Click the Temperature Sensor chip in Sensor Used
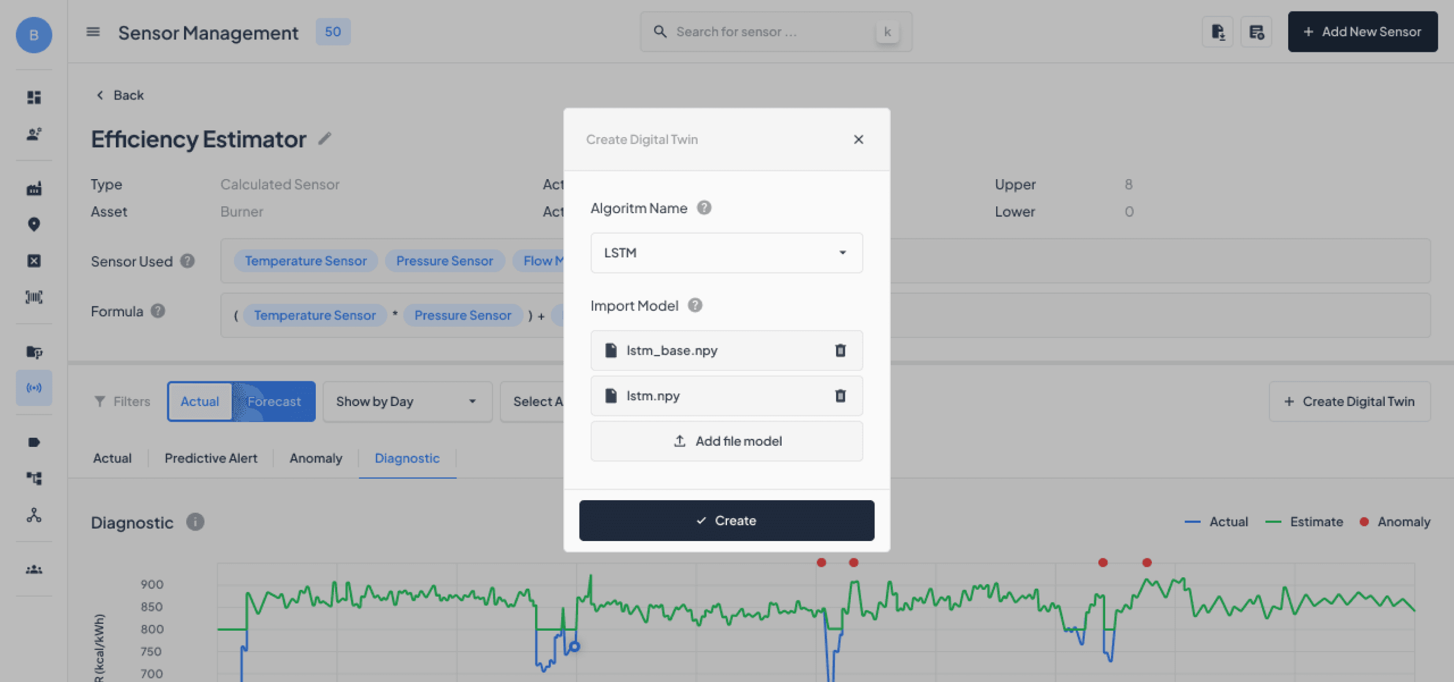1454x682 pixels. click(x=305, y=261)
